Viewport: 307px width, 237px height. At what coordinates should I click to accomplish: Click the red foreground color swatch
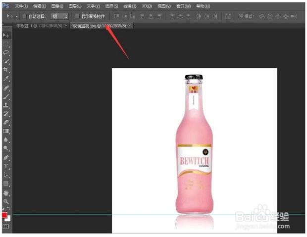click(4, 215)
